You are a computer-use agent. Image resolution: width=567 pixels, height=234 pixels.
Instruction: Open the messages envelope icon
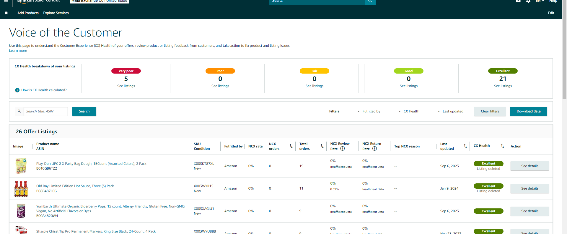[518, 1]
